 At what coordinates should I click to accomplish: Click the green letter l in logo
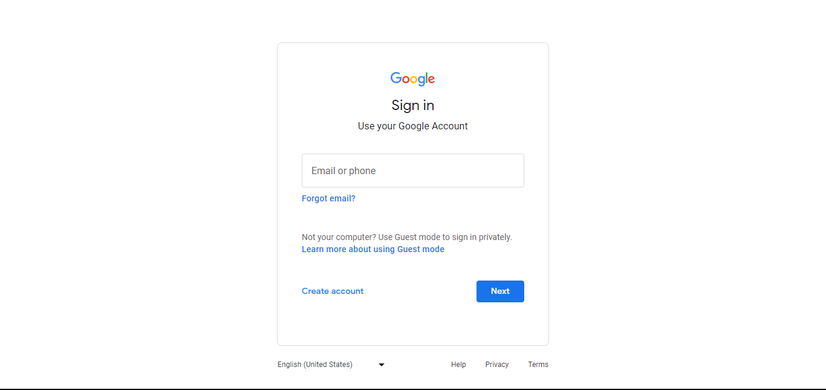click(x=426, y=78)
